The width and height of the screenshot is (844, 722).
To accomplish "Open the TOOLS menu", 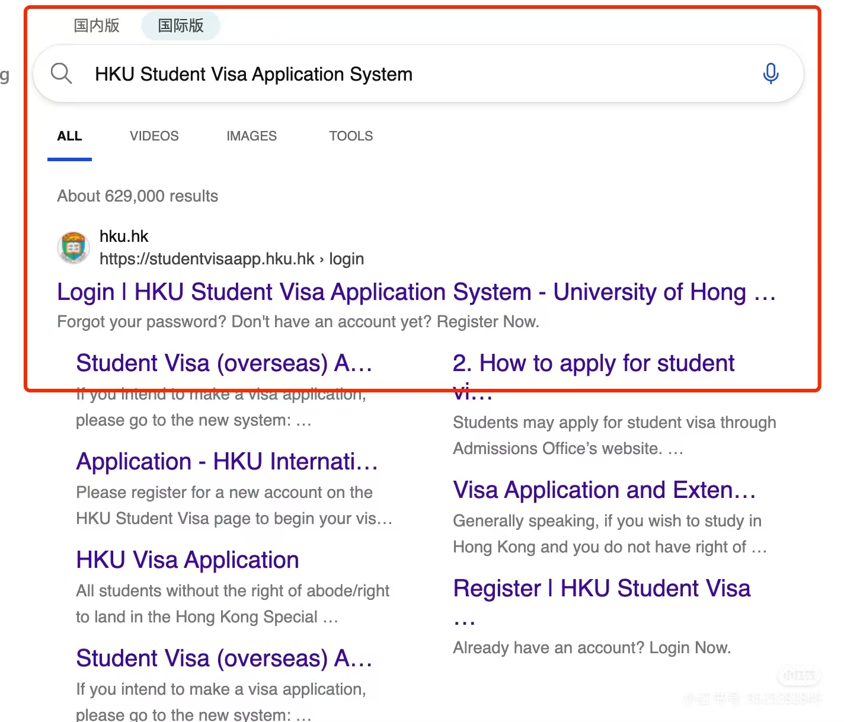I will (351, 136).
